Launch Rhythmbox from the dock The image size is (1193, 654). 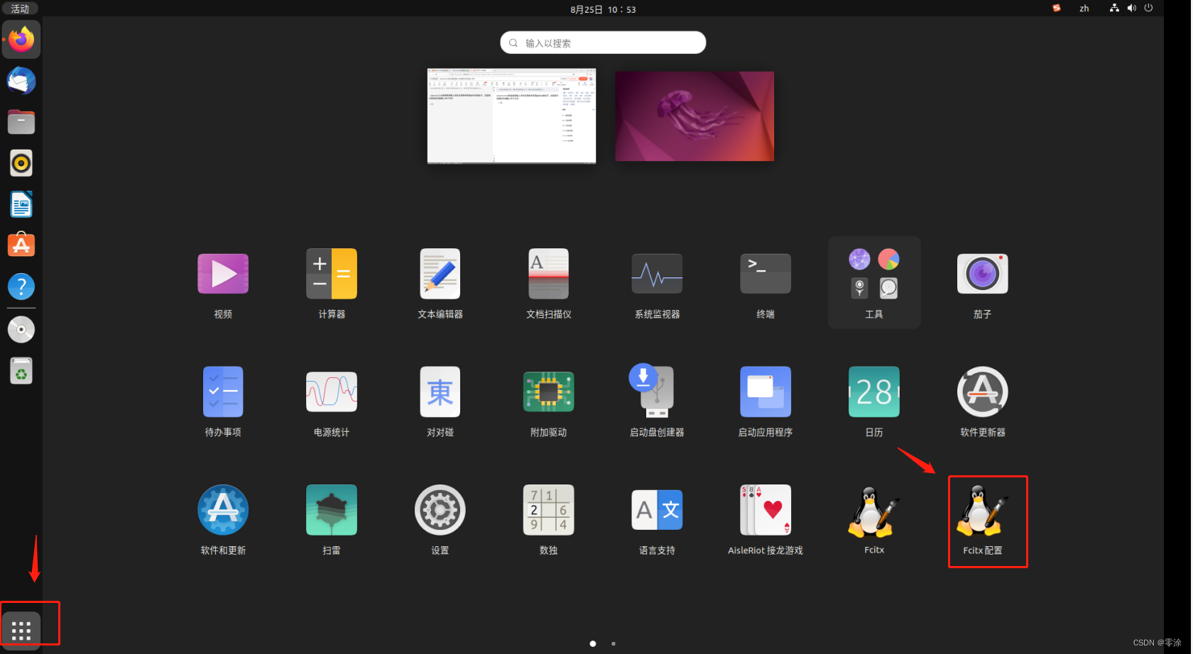[x=21, y=163]
